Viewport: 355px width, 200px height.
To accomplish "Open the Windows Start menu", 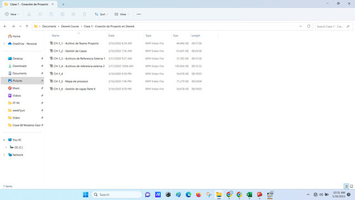I will 85,194.
